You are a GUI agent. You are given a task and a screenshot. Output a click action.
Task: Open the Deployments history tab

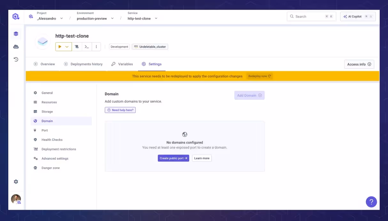tap(86, 64)
